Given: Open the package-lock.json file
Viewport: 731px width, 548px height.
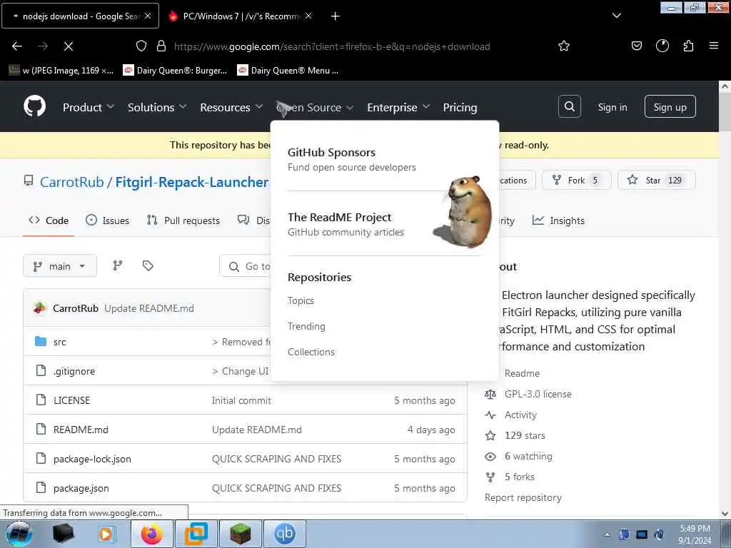Looking at the screenshot, I should (92, 459).
